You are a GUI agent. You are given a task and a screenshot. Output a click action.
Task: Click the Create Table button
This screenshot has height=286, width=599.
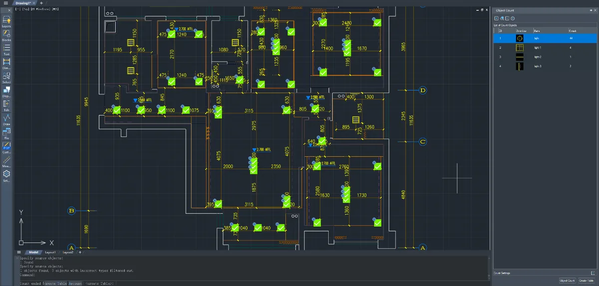click(587, 281)
